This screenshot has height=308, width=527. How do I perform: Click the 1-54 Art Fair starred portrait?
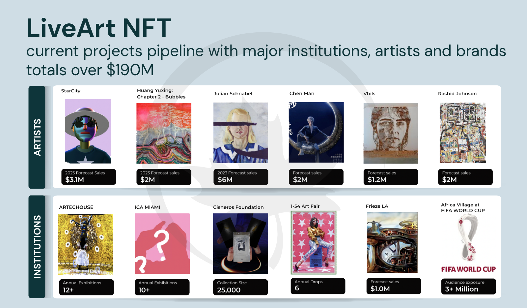coord(314,243)
